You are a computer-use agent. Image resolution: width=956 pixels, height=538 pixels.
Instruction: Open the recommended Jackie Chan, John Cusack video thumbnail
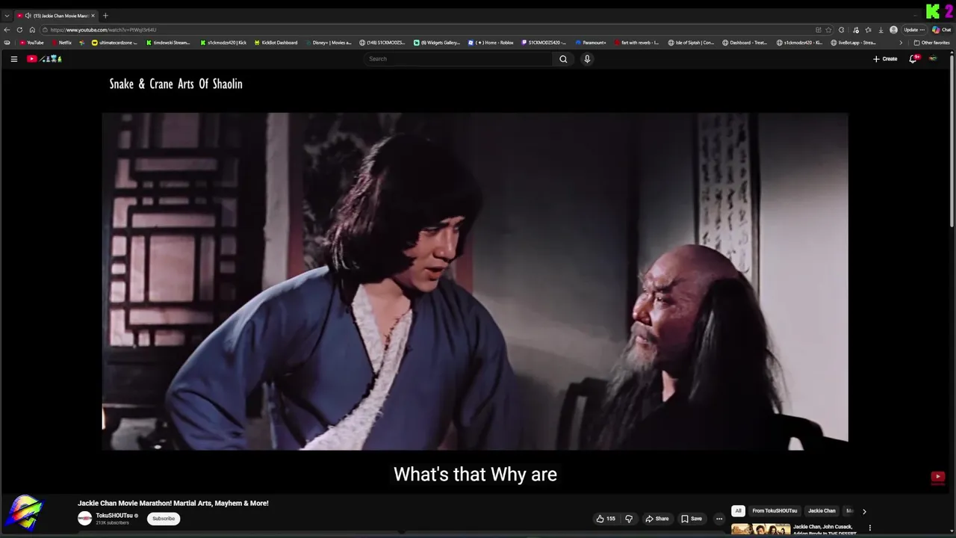[x=760, y=530]
